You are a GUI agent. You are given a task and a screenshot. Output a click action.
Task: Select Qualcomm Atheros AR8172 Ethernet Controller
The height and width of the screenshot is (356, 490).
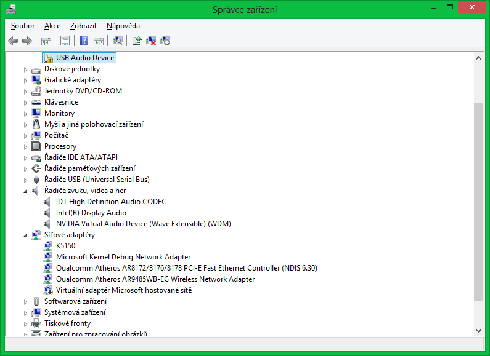pos(187,268)
